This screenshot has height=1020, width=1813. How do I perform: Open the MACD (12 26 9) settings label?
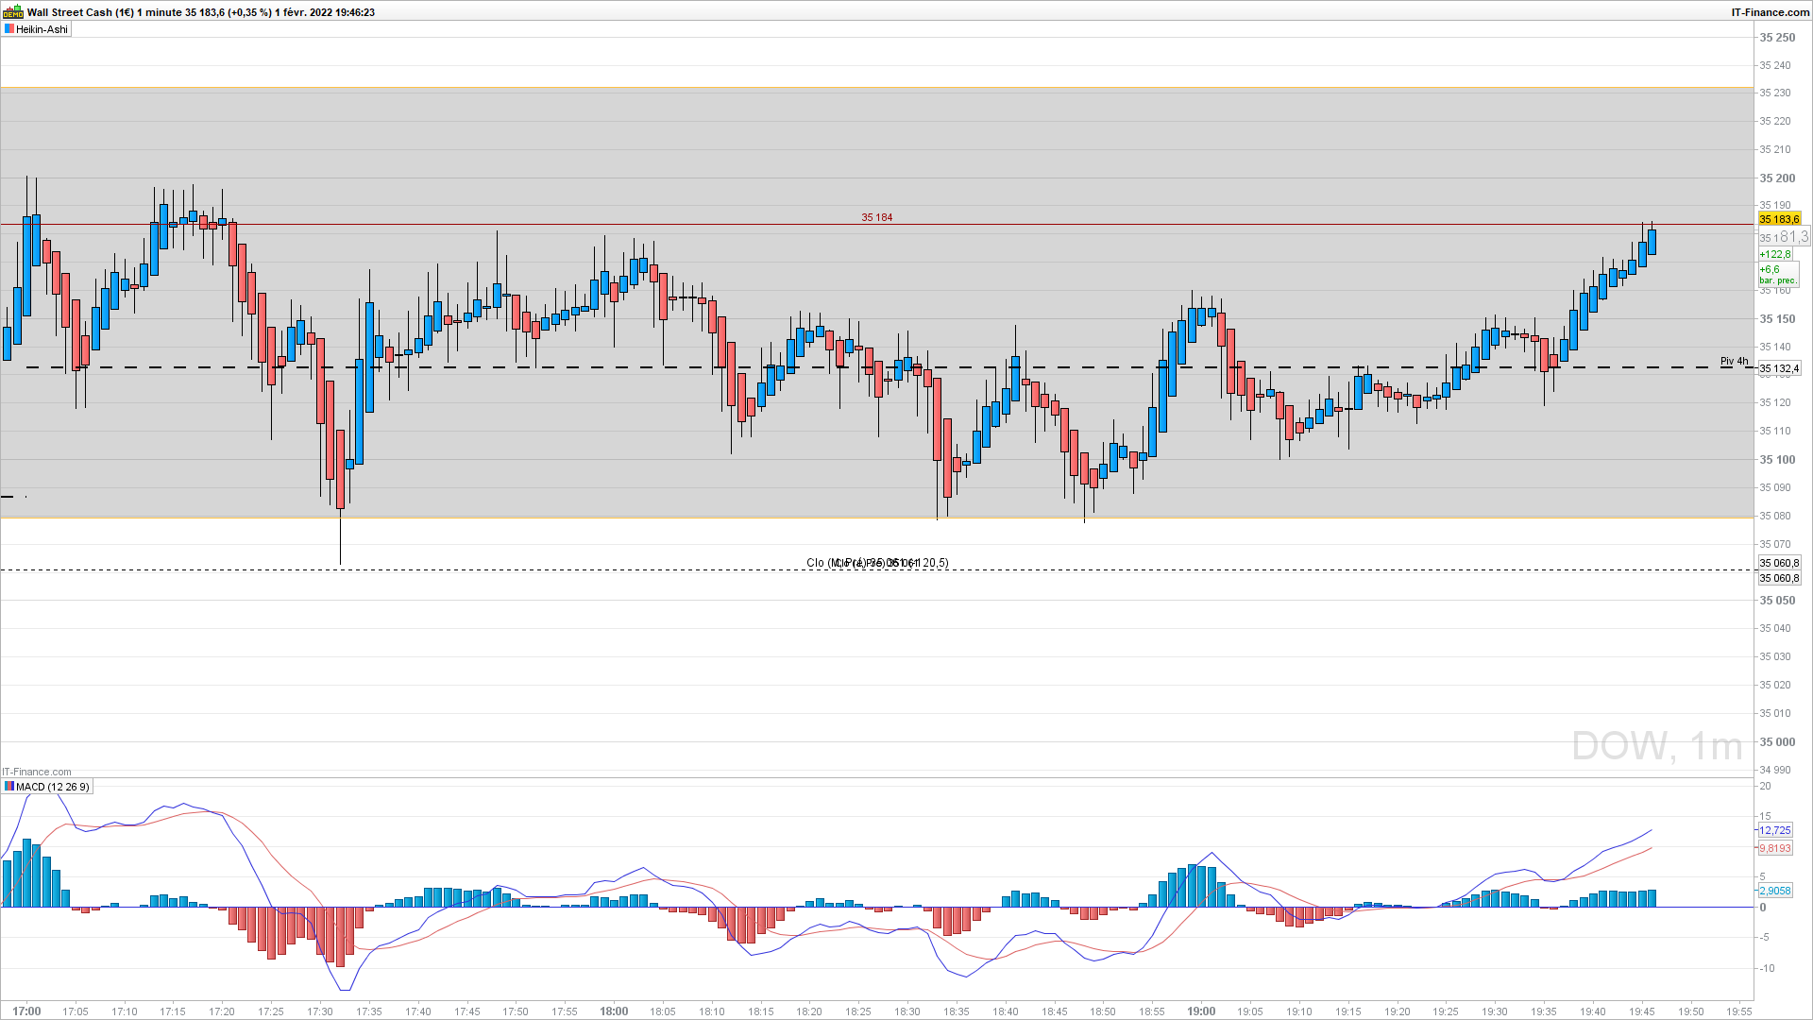[52, 787]
